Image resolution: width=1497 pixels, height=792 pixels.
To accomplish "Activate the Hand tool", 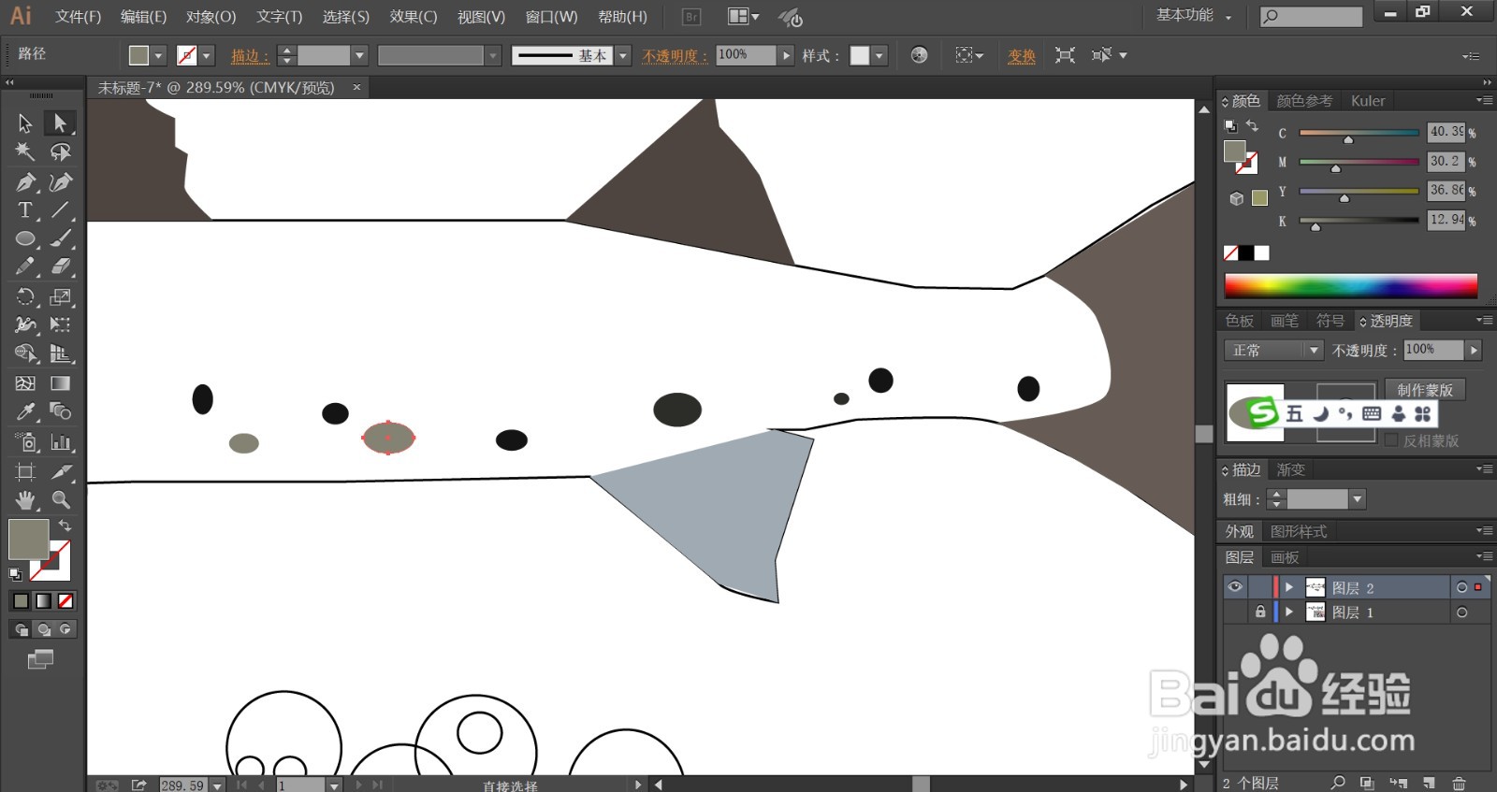I will pyautogui.click(x=25, y=499).
